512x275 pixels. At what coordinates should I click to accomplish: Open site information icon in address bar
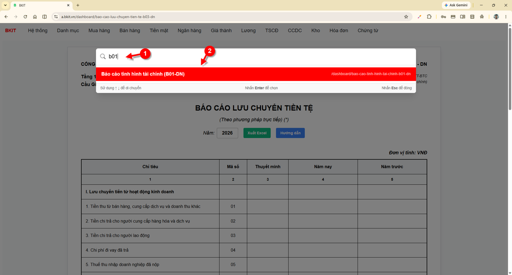[x=56, y=16]
